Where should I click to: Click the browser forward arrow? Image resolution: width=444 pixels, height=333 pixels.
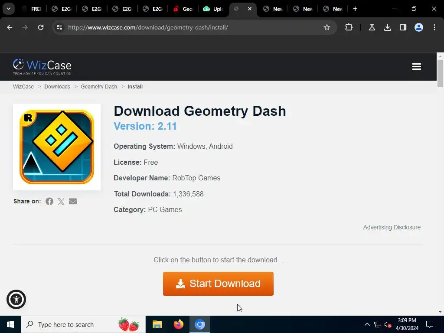pyautogui.click(x=25, y=27)
